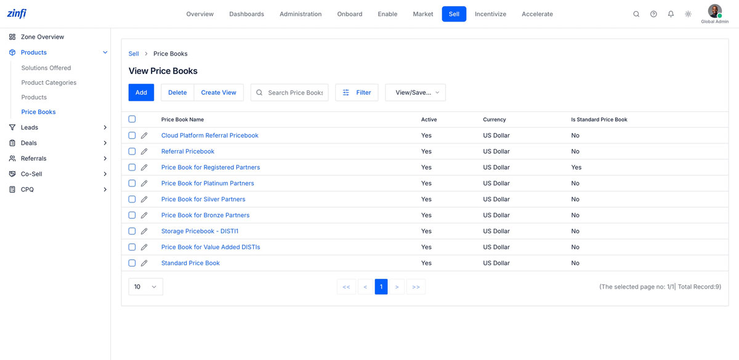Check the Referral Pricebook row checkbox
Image resolution: width=739 pixels, height=360 pixels.
coord(132,151)
